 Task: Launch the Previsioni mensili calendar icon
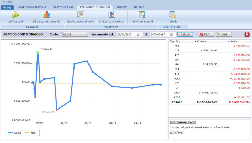pyautogui.click(x=142, y=15)
